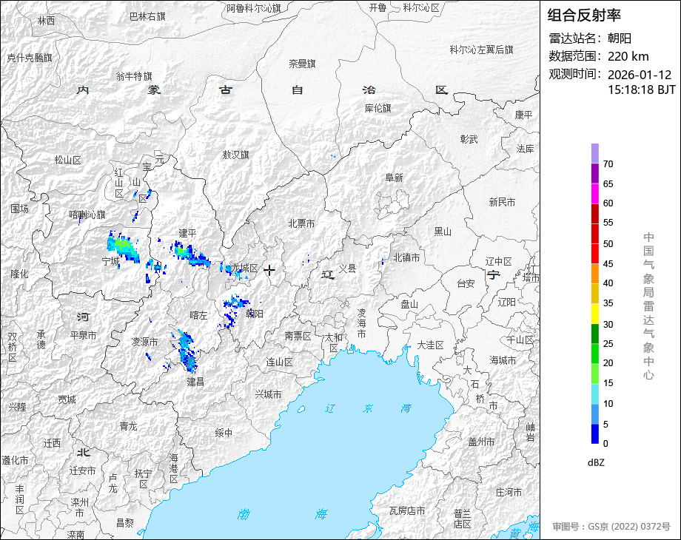Select the 瓦房店市 map label
Image resolution: width=681 pixels, height=540 pixels.
point(407,511)
